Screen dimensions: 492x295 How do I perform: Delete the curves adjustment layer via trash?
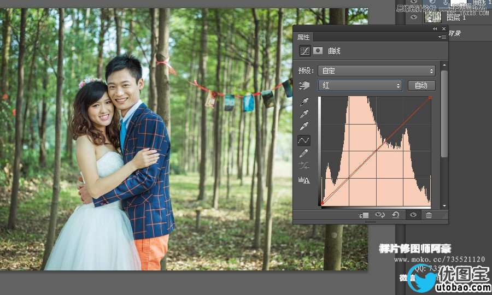click(429, 215)
